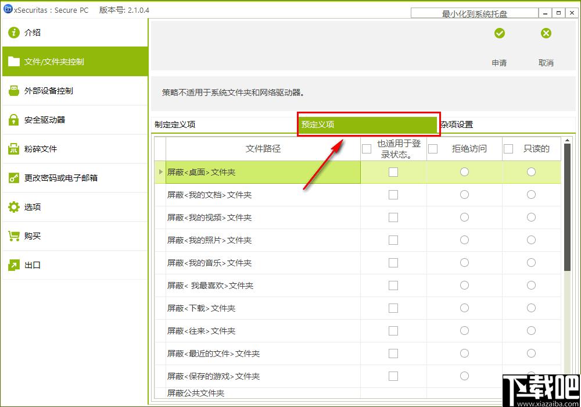Viewport: 581px width, 407px height.
Task: Open the 选项 section
Action: point(75,207)
